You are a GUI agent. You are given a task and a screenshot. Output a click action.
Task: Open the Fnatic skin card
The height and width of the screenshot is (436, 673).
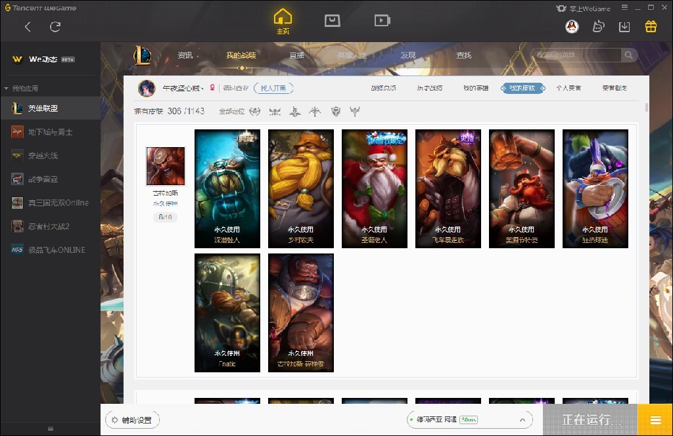(227, 313)
